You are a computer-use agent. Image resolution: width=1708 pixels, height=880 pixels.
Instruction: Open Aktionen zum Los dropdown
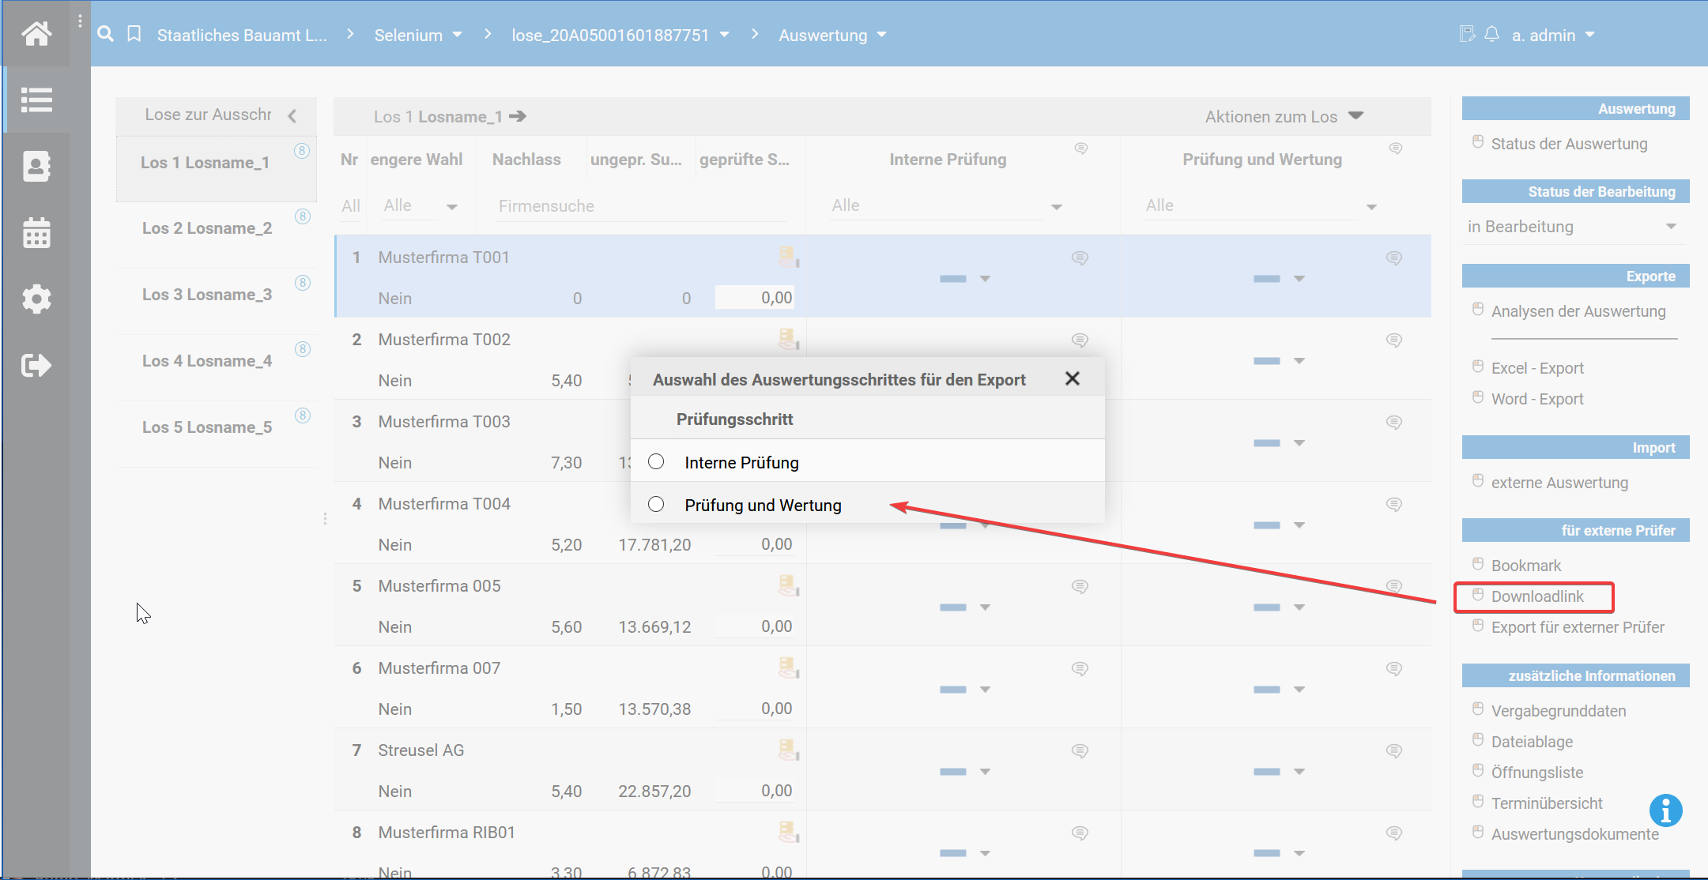[1284, 116]
